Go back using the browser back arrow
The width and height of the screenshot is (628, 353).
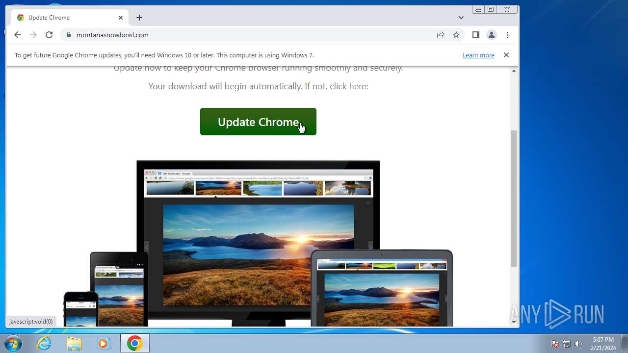click(x=18, y=35)
